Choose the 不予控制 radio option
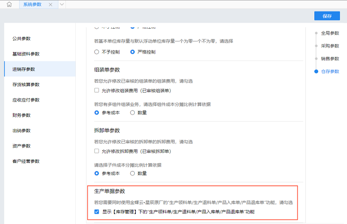This screenshot has height=224, width=347. pyautogui.click(x=97, y=52)
